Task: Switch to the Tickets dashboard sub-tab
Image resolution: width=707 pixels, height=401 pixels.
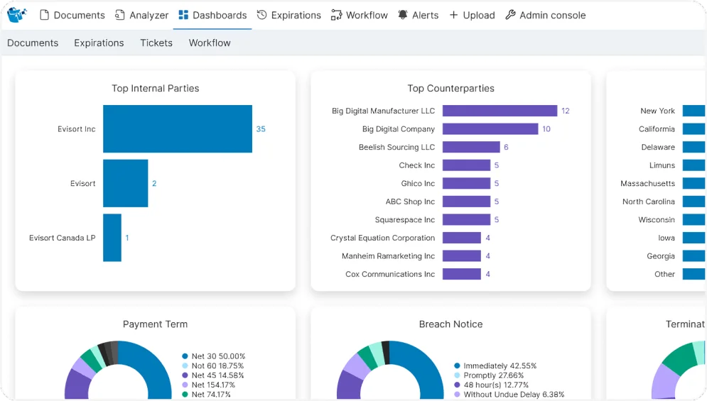Action: click(156, 43)
